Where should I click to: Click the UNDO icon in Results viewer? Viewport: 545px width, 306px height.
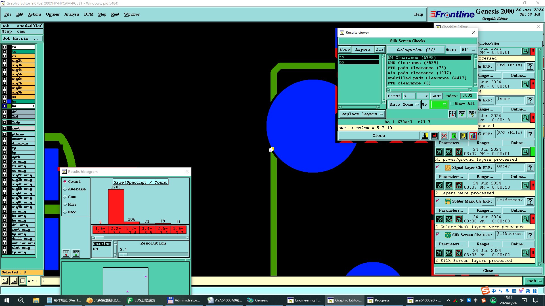[472, 114]
